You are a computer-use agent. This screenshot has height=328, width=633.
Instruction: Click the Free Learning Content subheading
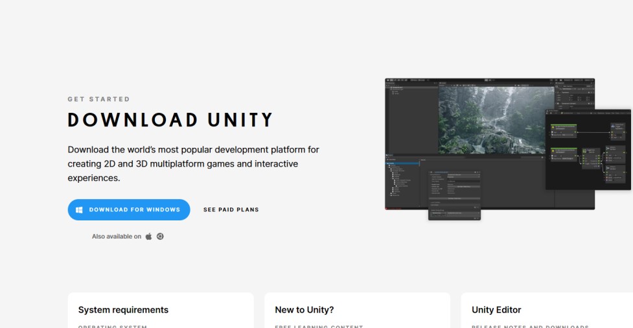(x=319, y=326)
